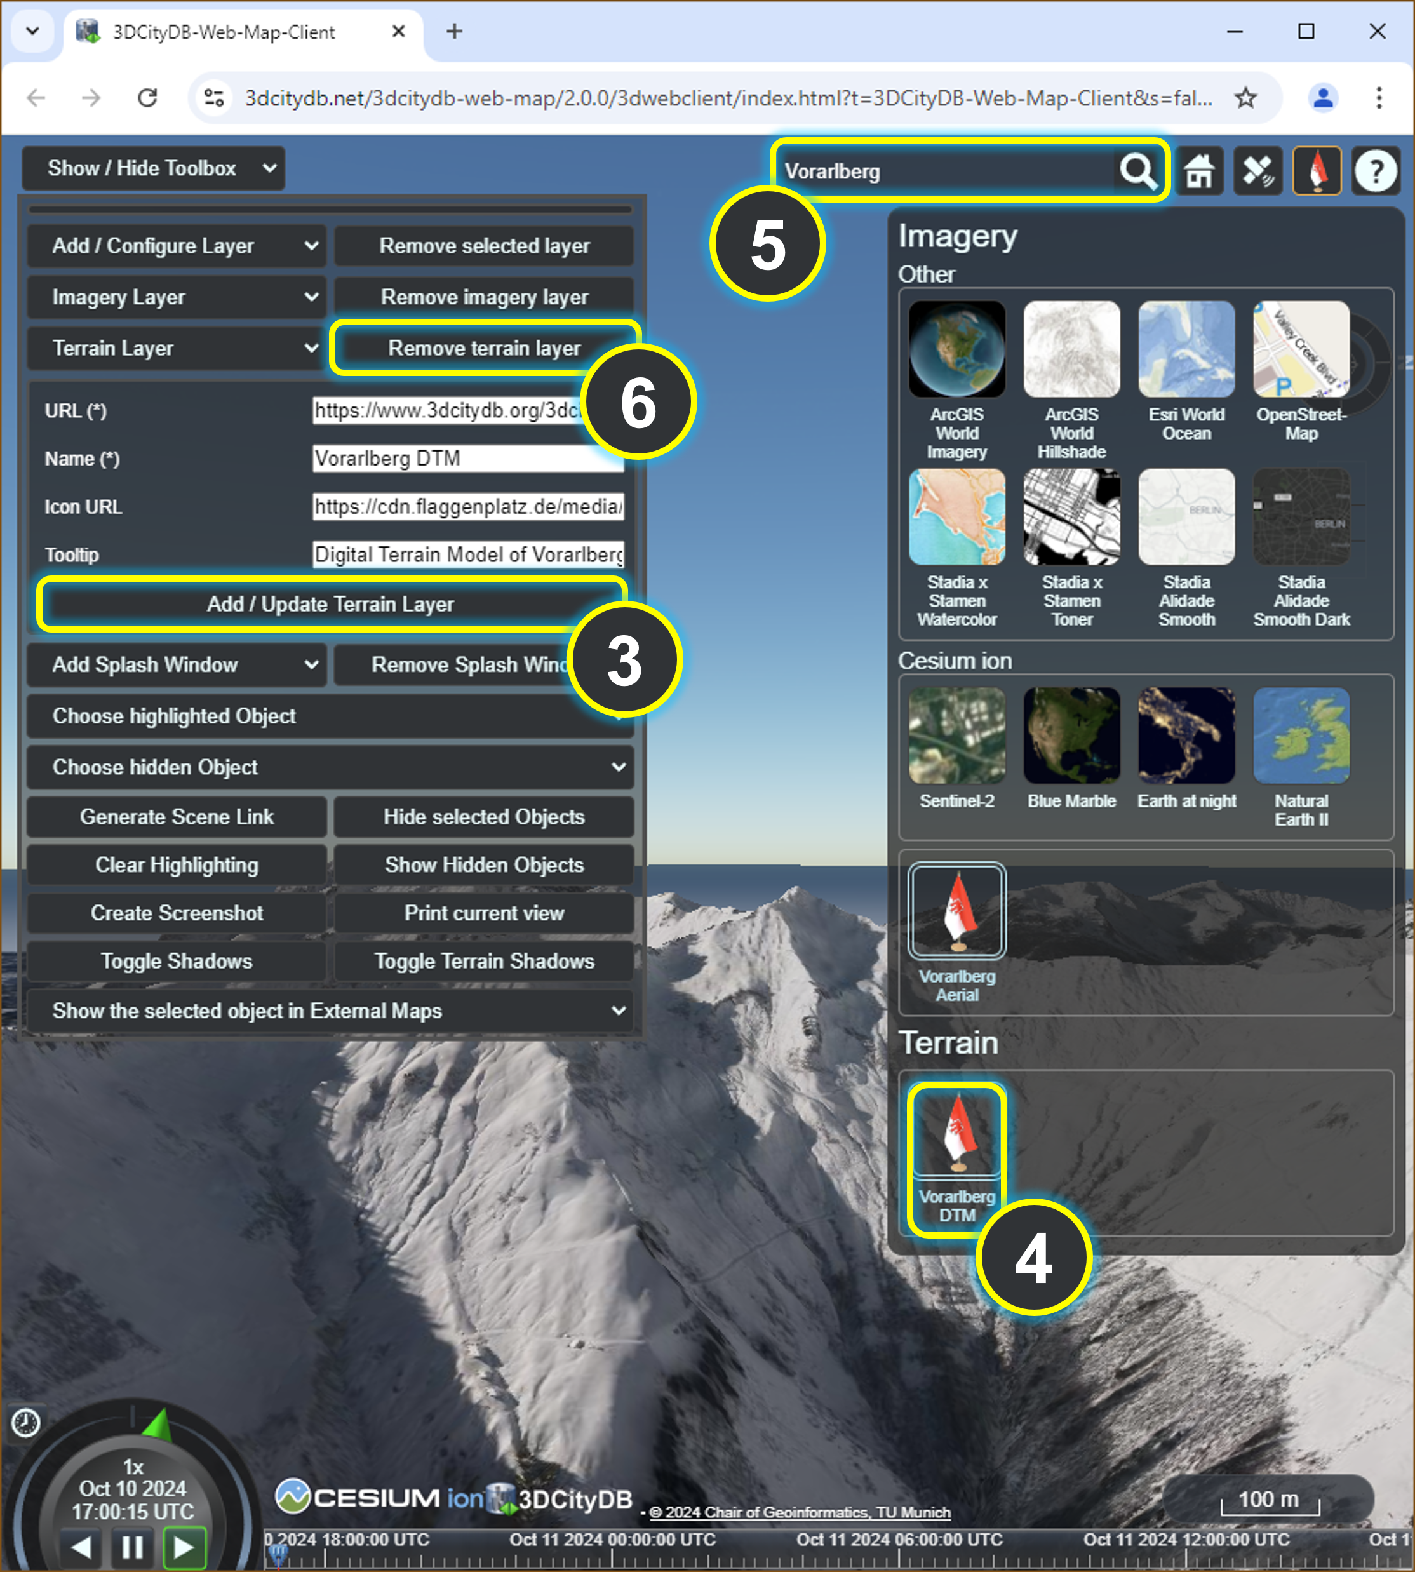Select ArcGIS World Hillshade imagery
This screenshot has width=1415, height=1572.
[x=1071, y=350]
